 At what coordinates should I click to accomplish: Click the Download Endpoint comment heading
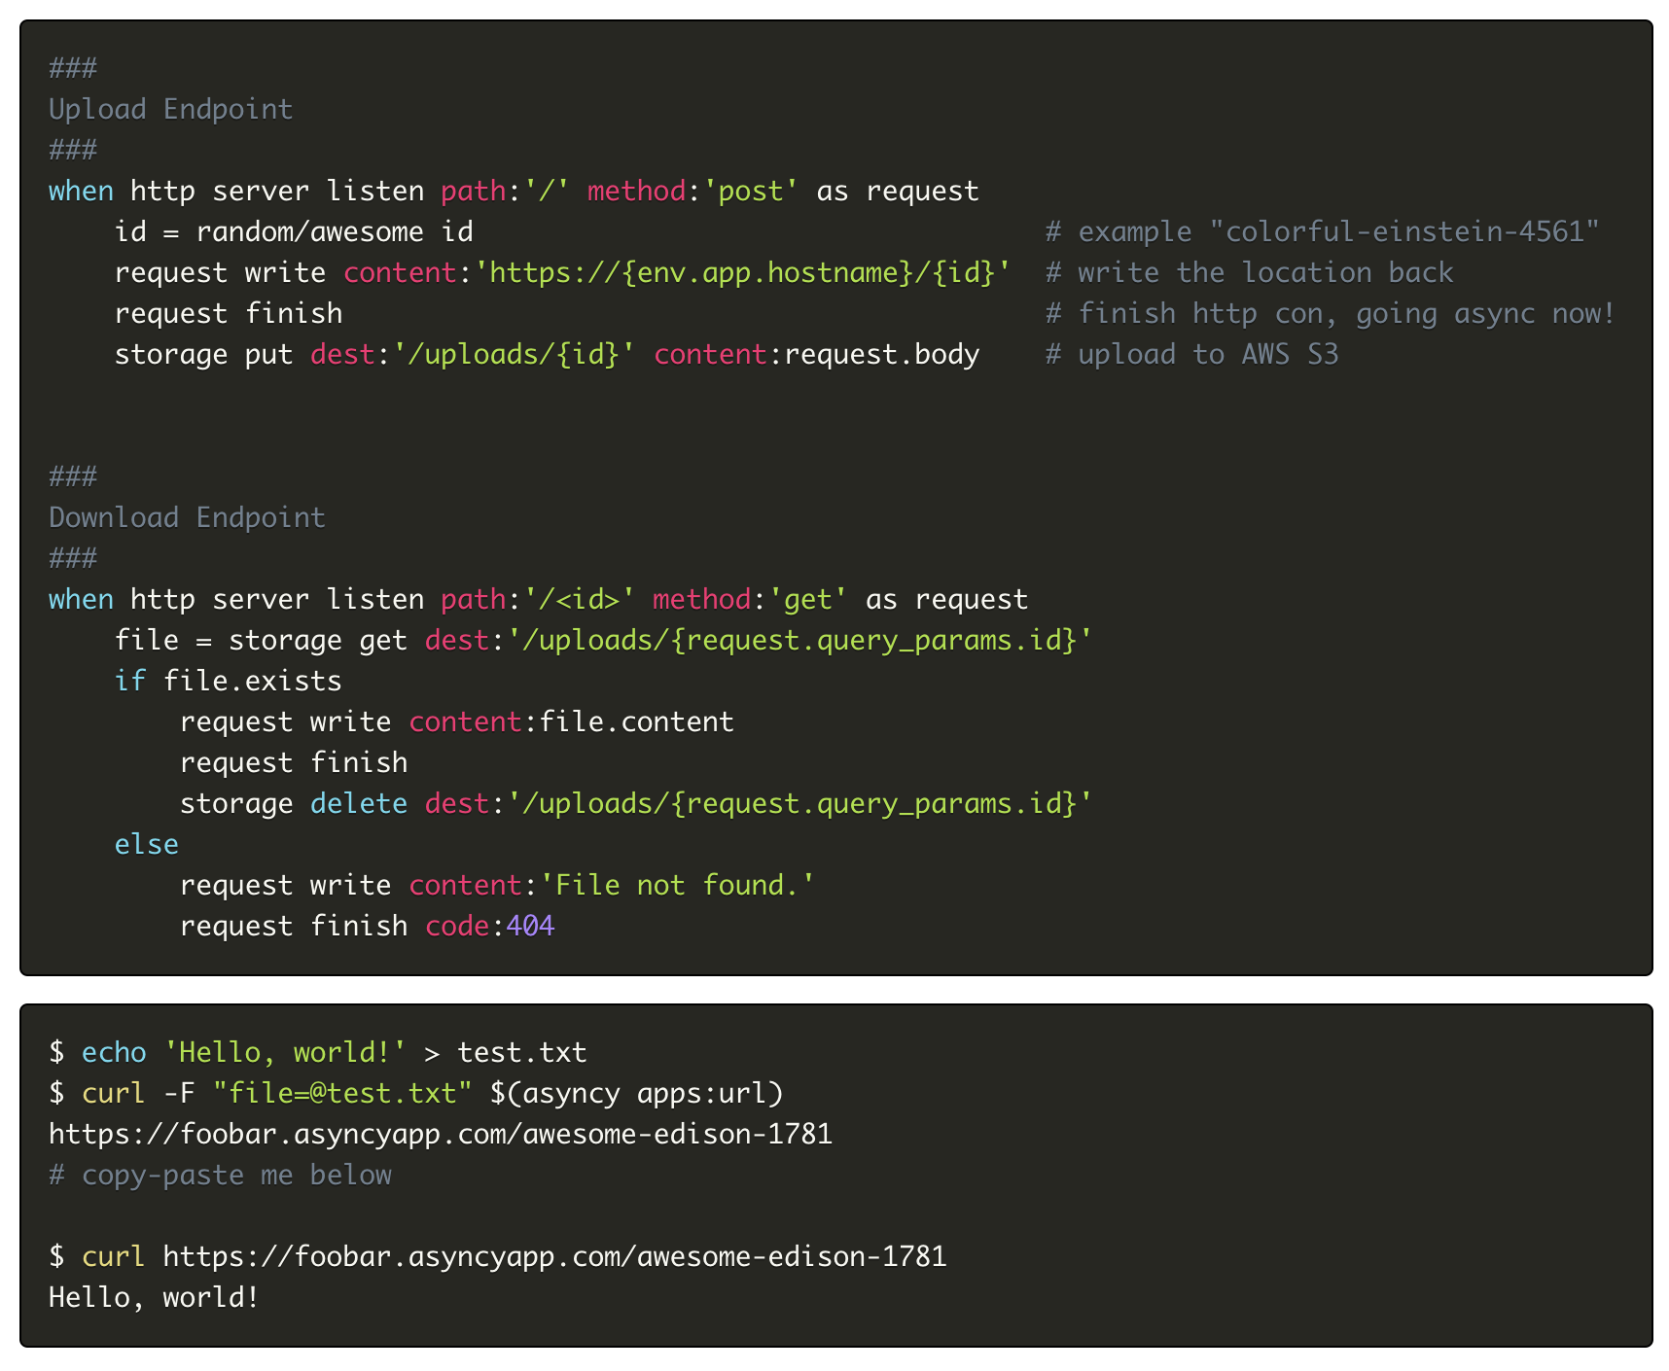(x=187, y=517)
